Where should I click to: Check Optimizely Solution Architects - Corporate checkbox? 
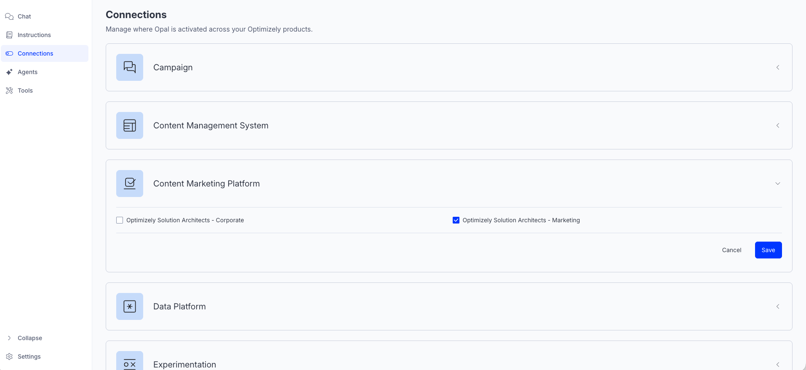pyautogui.click(x=120, y=220)
